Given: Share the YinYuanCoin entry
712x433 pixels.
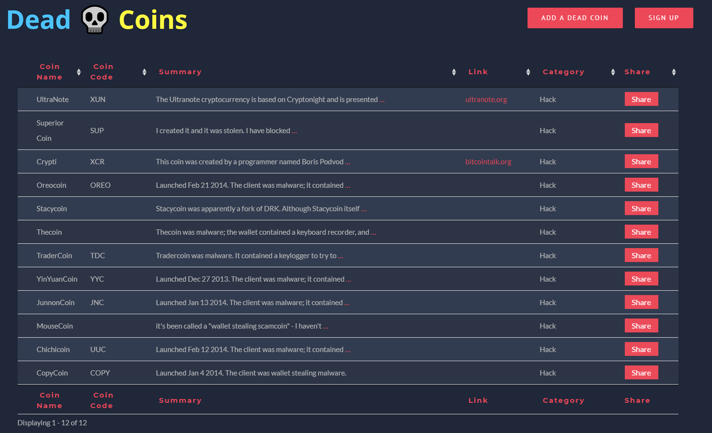Looking at the screenshot, I should point(641,279).
